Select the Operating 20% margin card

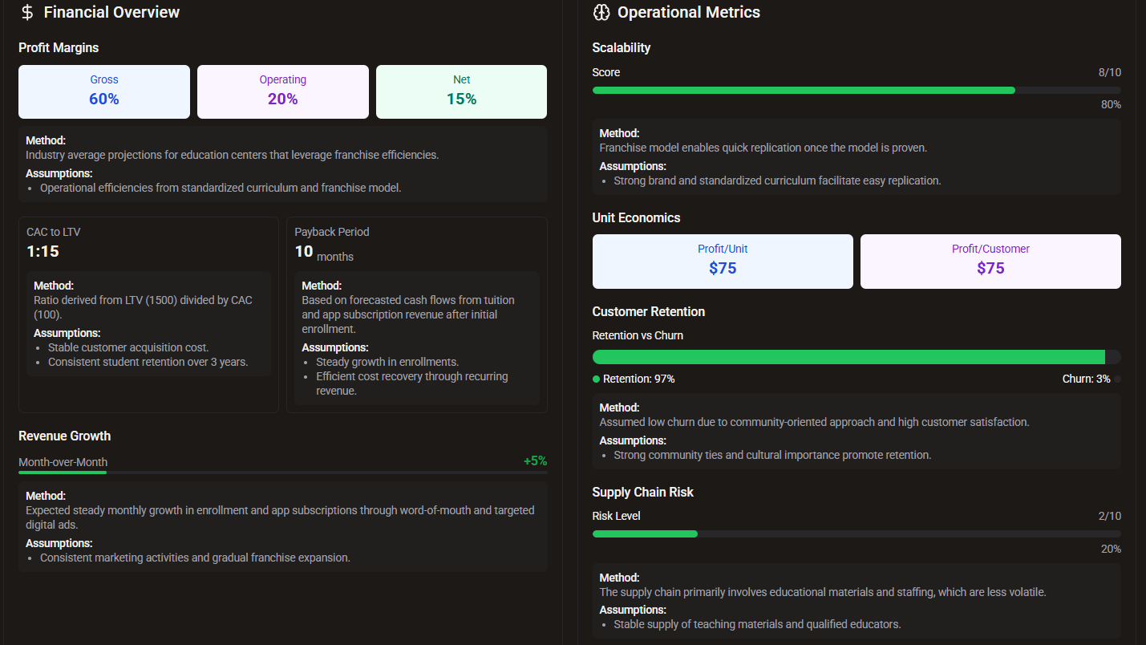pos(282,91)
